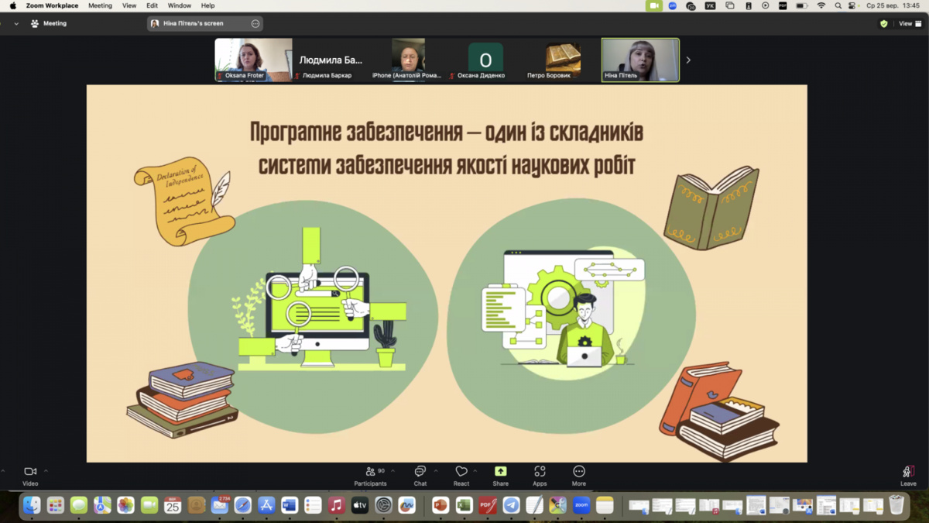Viewport: 929px width, 523px height.
Task: Open Wi-Fi status in the menu bar
Action: pyautogui.click(x=821, y=5)
